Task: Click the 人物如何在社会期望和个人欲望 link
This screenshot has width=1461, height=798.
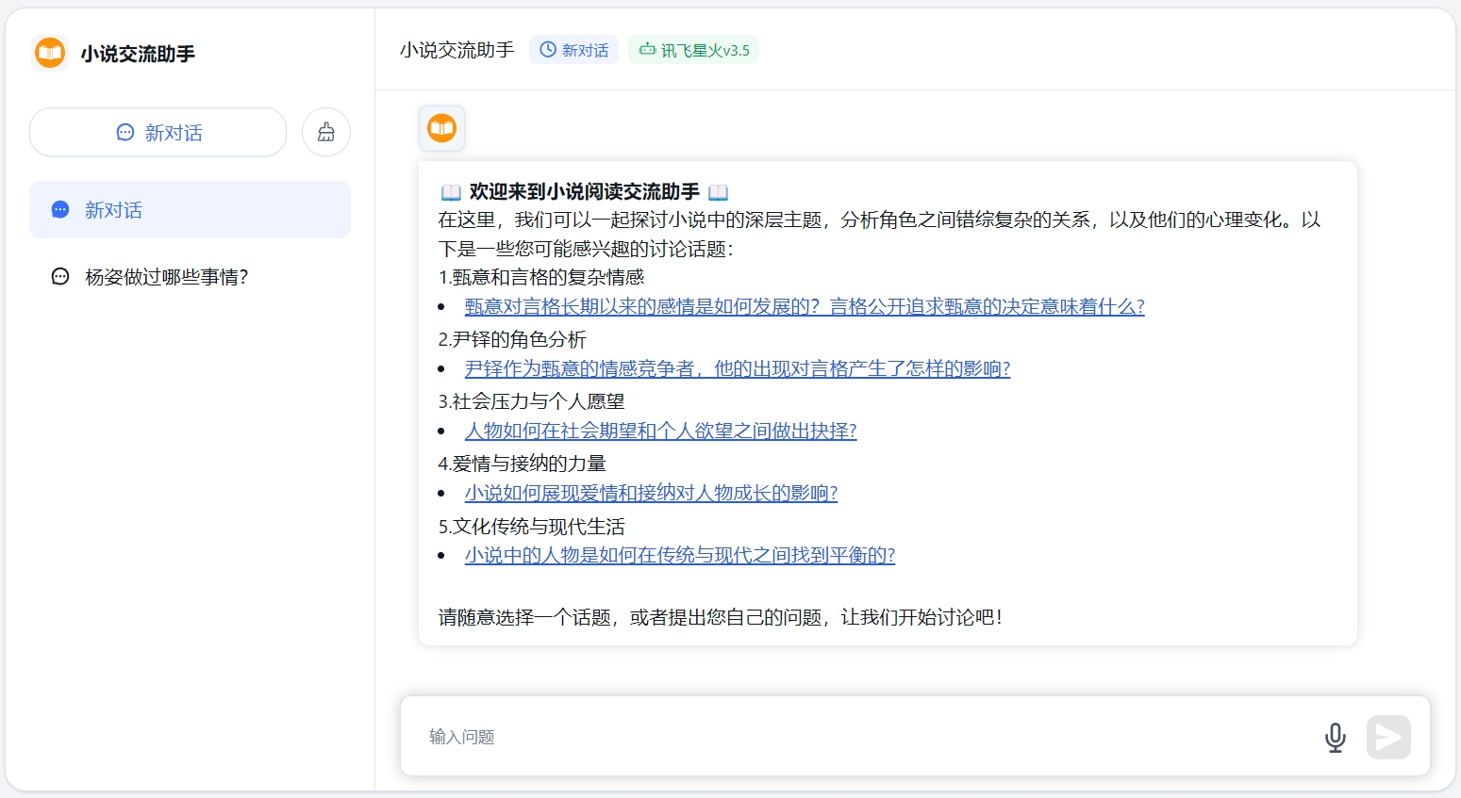Action: pos(660,431)
